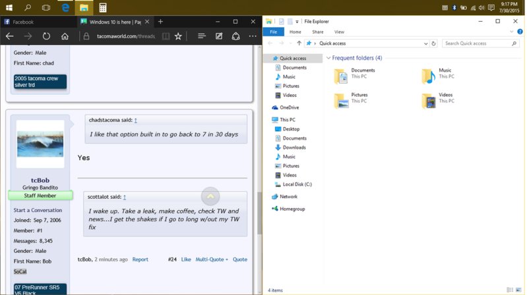Make a Web Note in Edge
This screenshot has width=527, height=295.
tap(219, 36)
